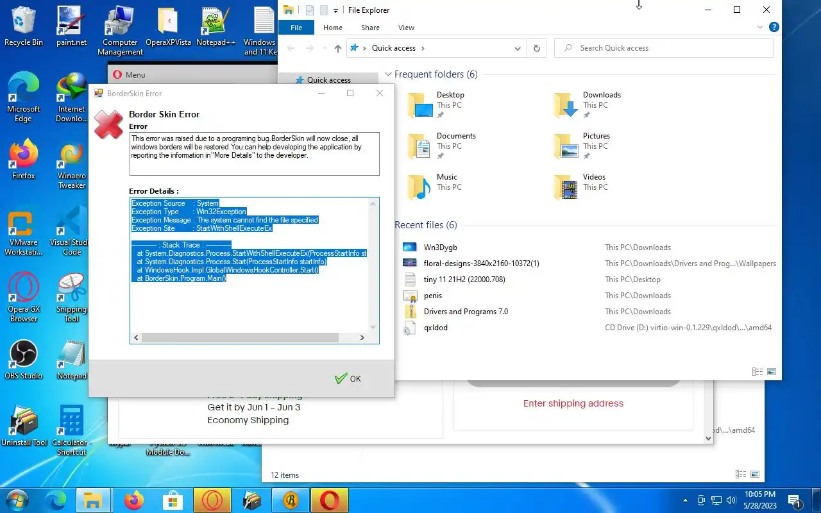This screenshot has width=821, height=513.
Task: Launch Firefox from the desktop icon
Action: 24,160
